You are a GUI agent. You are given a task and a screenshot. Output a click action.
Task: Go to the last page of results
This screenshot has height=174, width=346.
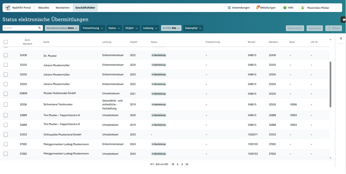click(187, 164)
